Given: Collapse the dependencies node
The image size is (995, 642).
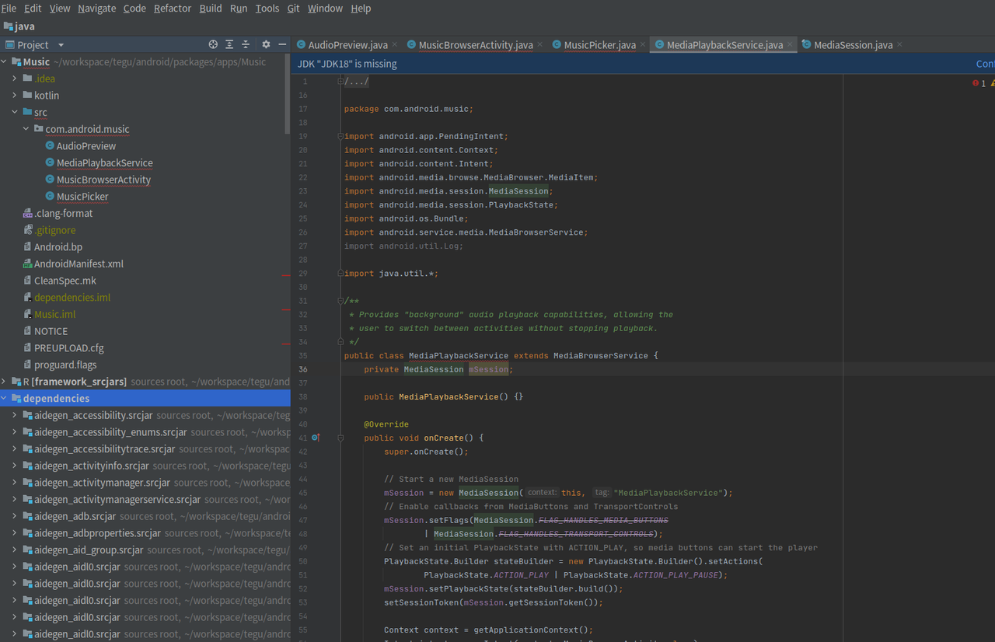Looking at the screenshot, I should click(x=5, y=399).
